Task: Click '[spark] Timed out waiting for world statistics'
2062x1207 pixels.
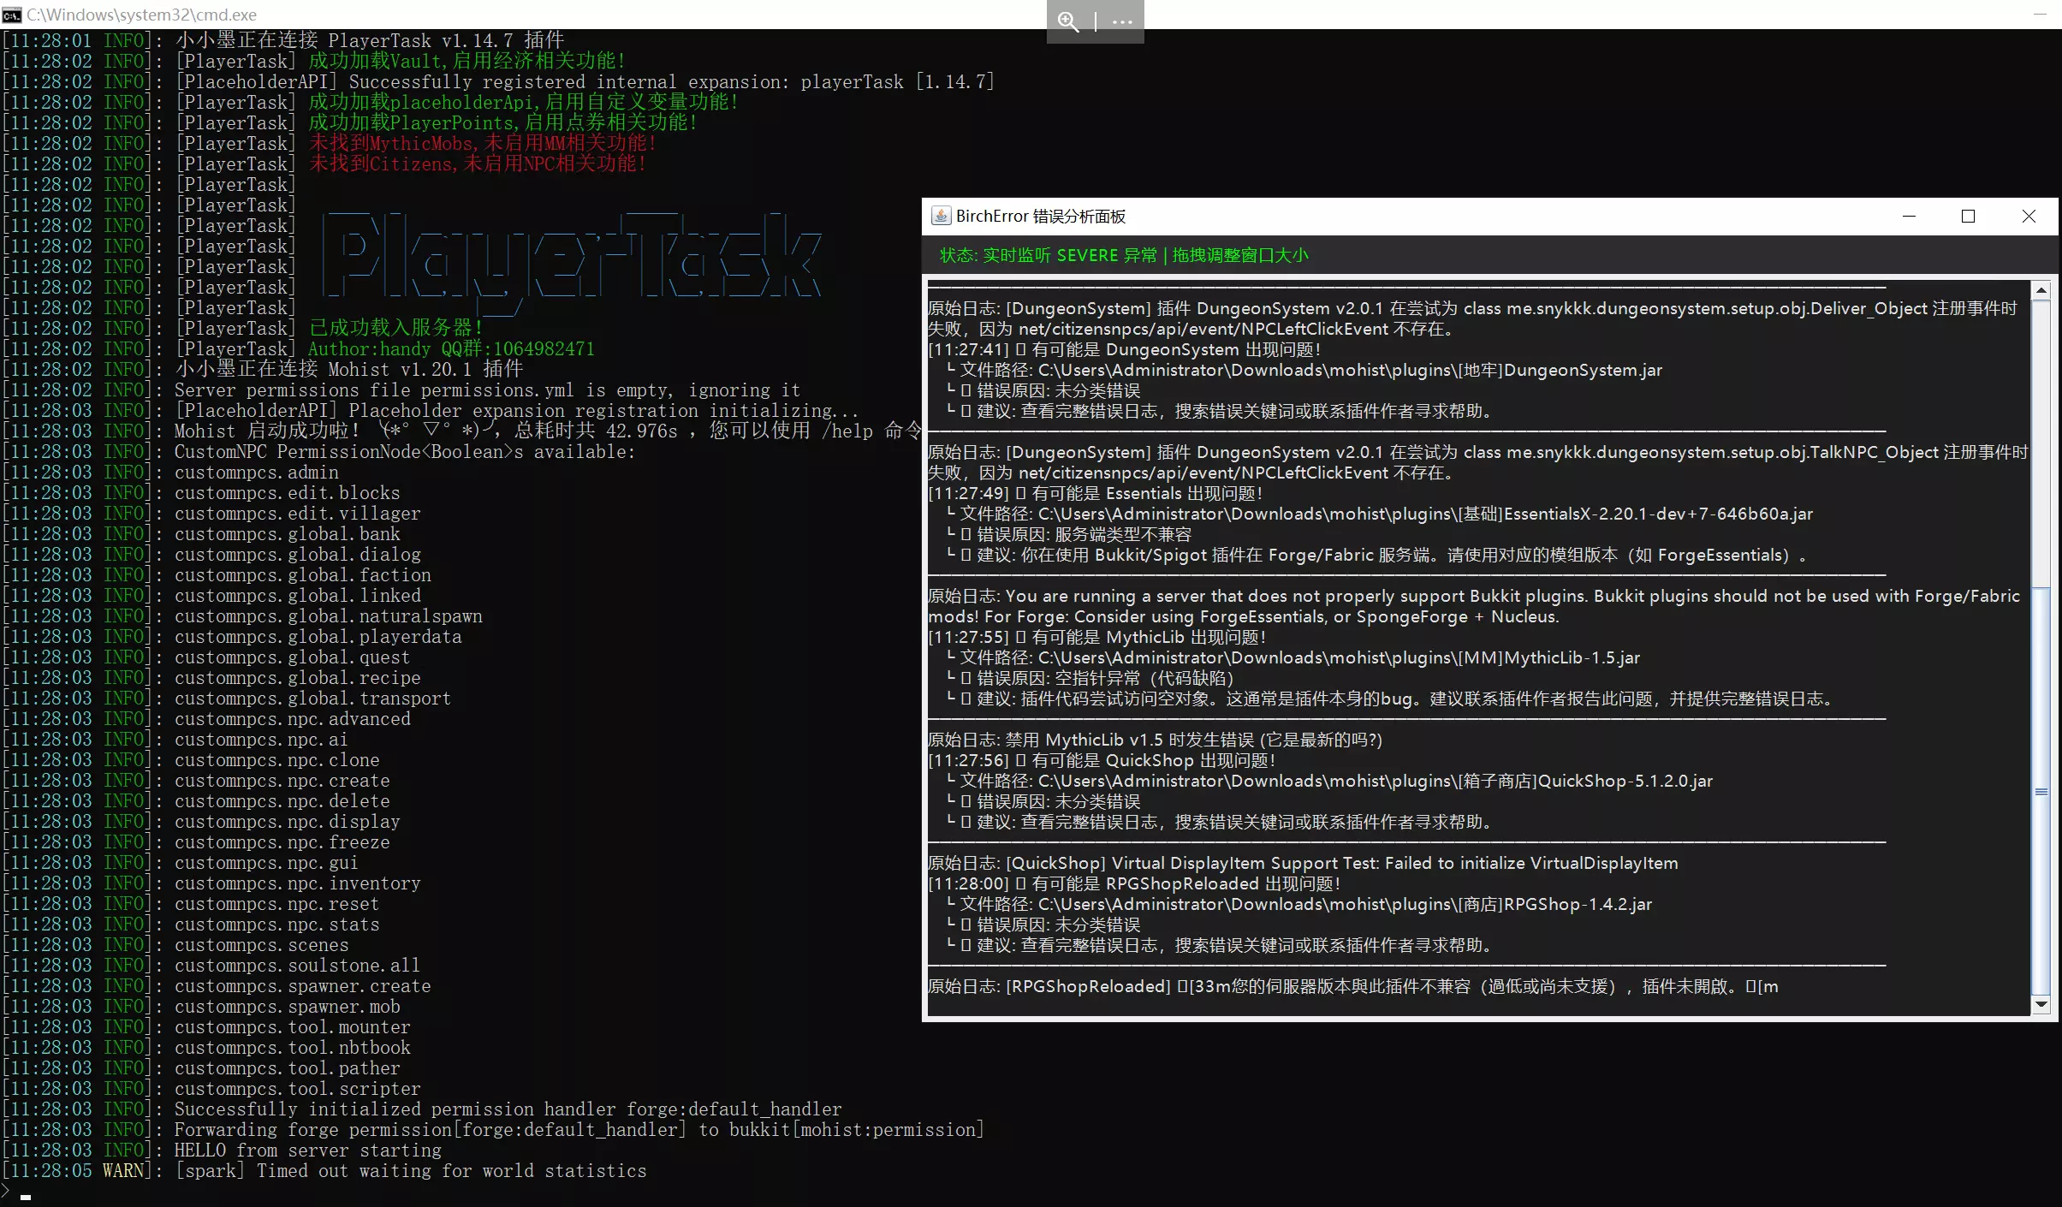Action: [324, 1170]
